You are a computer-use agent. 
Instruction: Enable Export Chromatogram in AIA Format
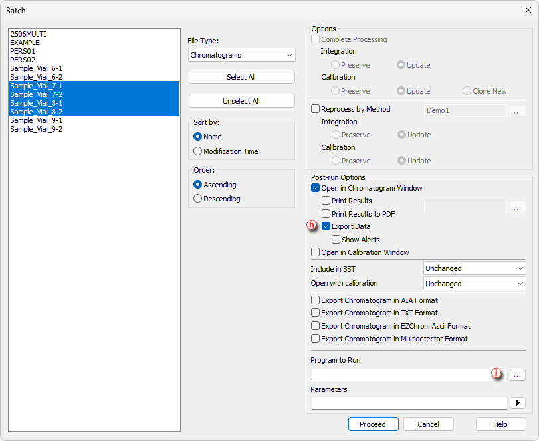(315, 300)
